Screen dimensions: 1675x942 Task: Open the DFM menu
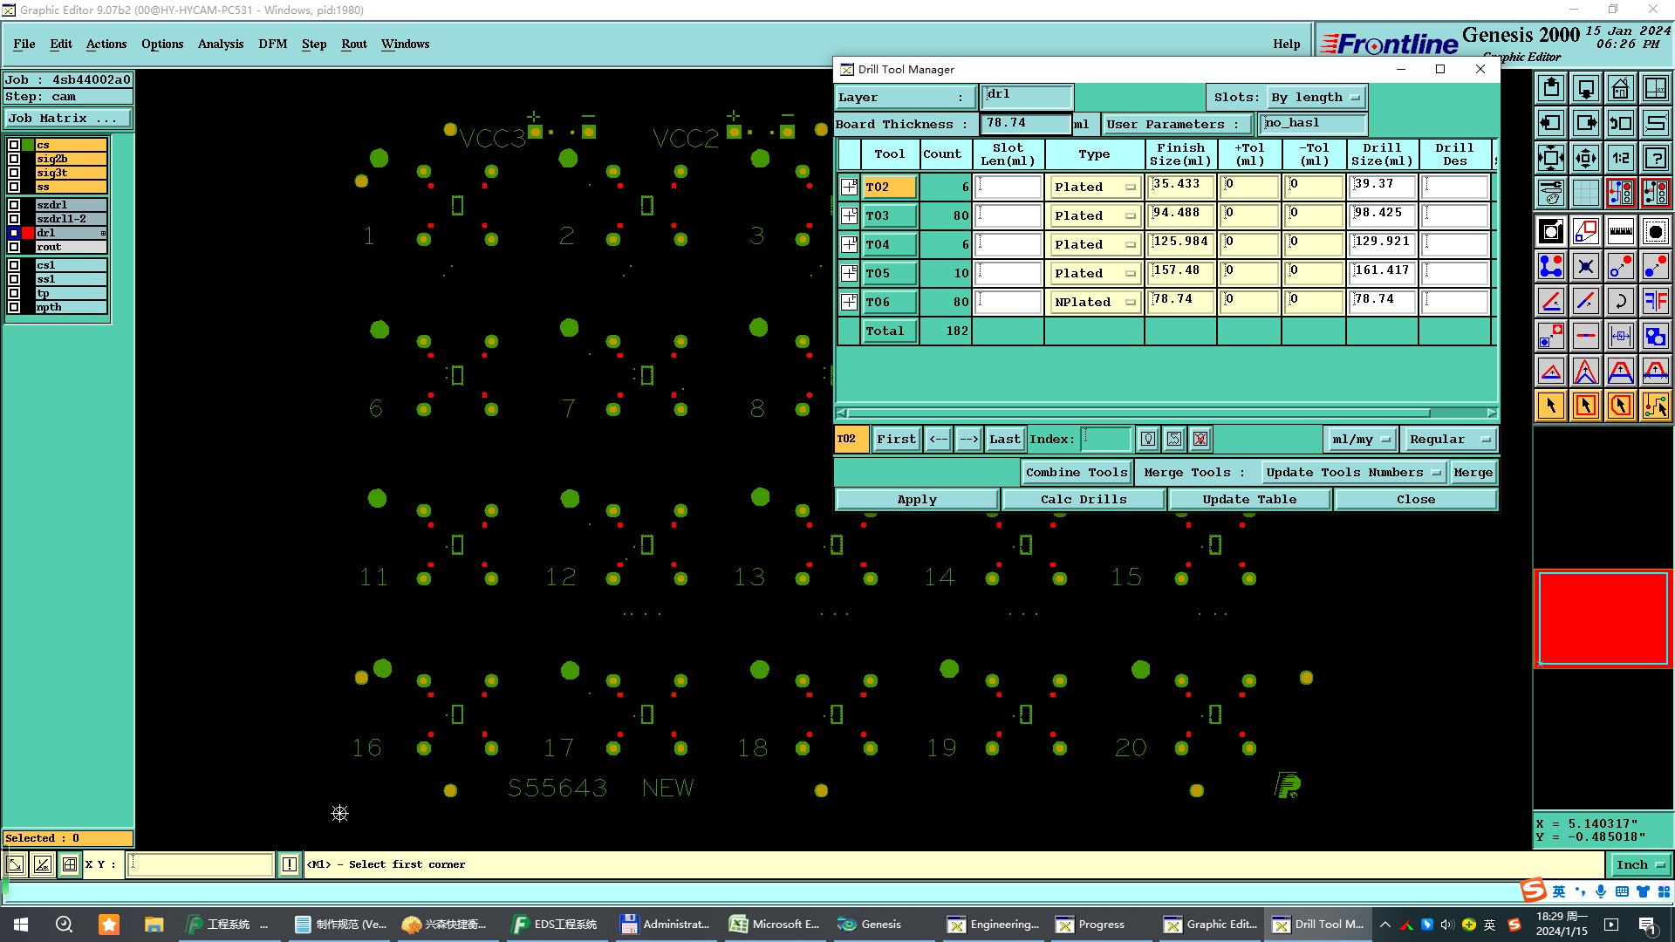(273, 44)
